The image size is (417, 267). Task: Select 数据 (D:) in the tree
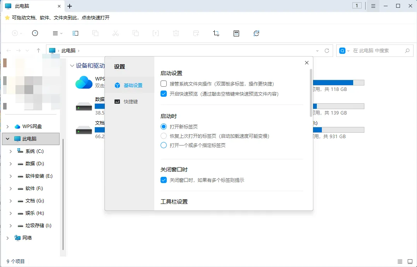[34, 164]
